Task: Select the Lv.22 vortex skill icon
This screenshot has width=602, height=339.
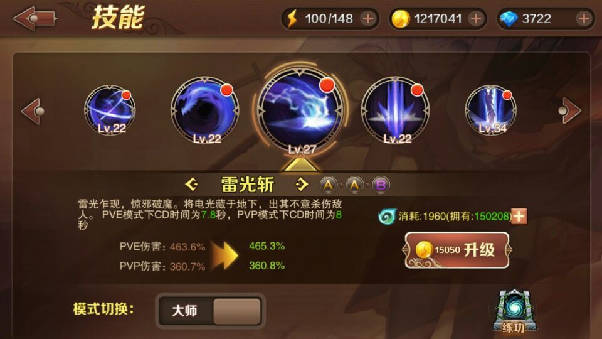Action: coord(204,110)
